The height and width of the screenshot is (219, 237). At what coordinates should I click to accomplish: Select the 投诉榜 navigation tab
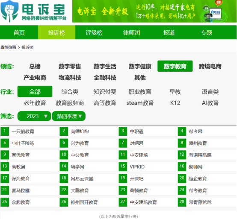[x=56, y=32]
